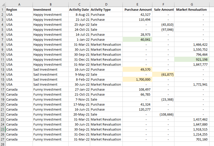Select the yellow highlighted 1,700,000 cell
This screenshot has width=214, height=146.
pyautogui.click(x=137, y=79)
